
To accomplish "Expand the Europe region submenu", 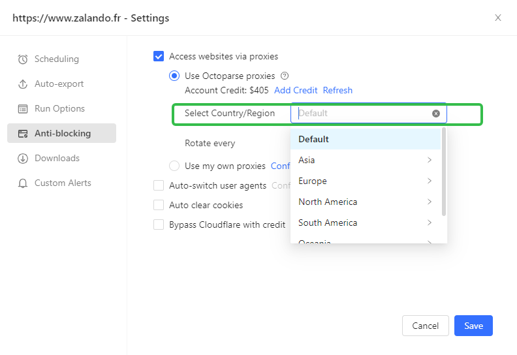I will pyautogui.click(x=429, y=181).
